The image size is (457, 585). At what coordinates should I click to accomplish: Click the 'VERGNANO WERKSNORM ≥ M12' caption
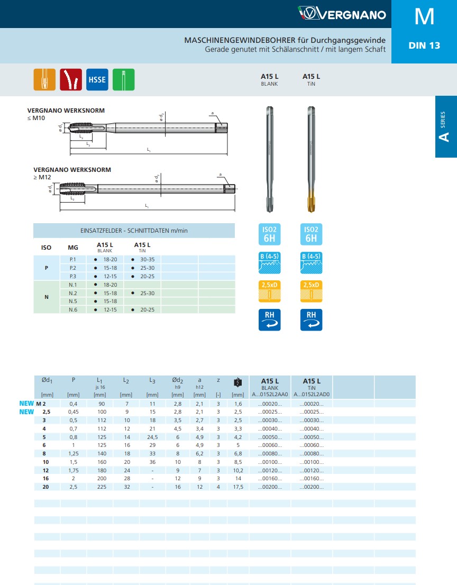[x=72, y=173]
